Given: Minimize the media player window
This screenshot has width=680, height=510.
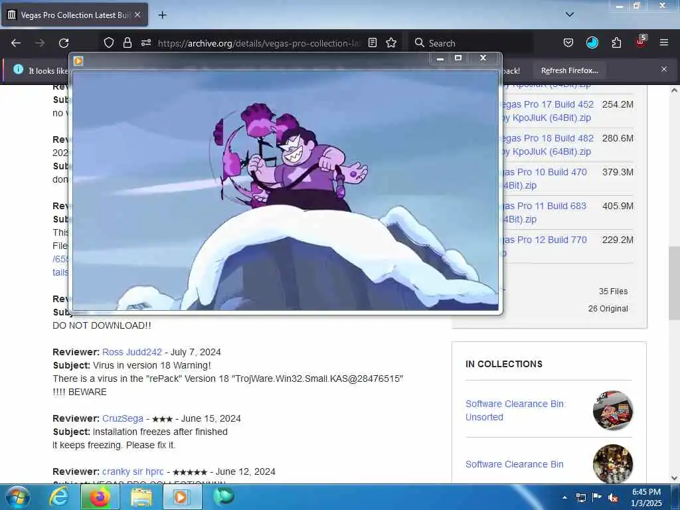Looking at the screenshot, I should click(x=440, y=58).
